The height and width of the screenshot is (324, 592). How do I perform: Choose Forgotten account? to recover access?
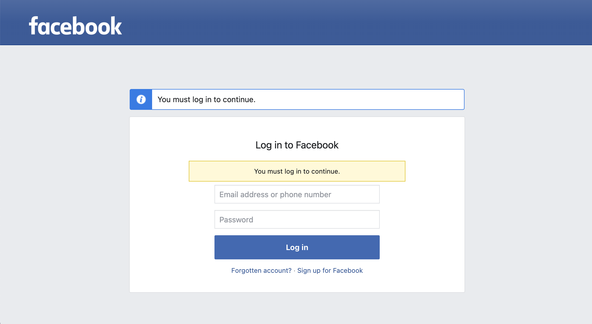pos(261,271)
